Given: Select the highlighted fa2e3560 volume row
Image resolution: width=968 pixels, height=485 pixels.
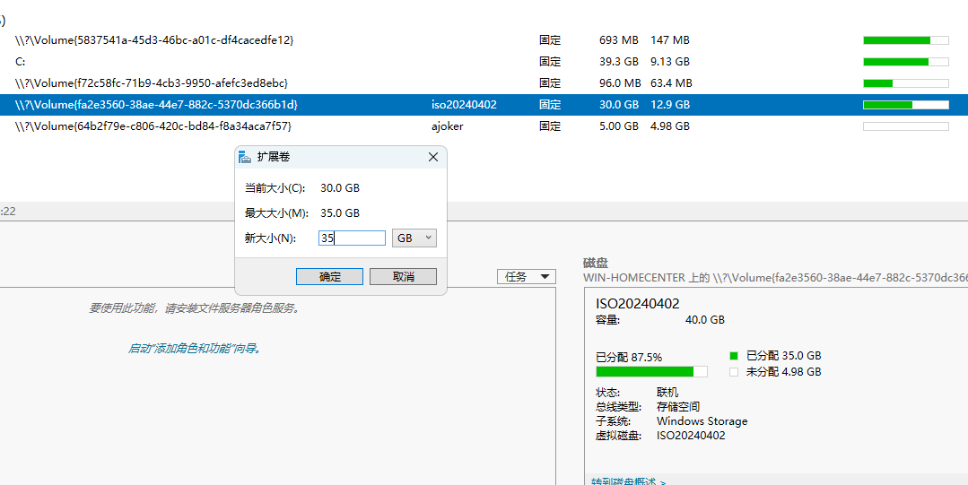Looking at the screenshot, I should coord(484,104).
